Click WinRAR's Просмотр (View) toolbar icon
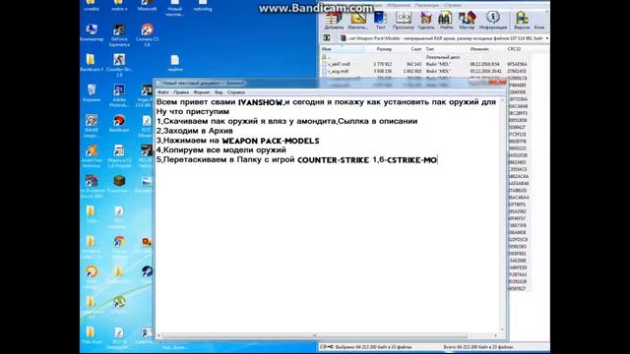This screenshot has width=630, height=354. 403,21
